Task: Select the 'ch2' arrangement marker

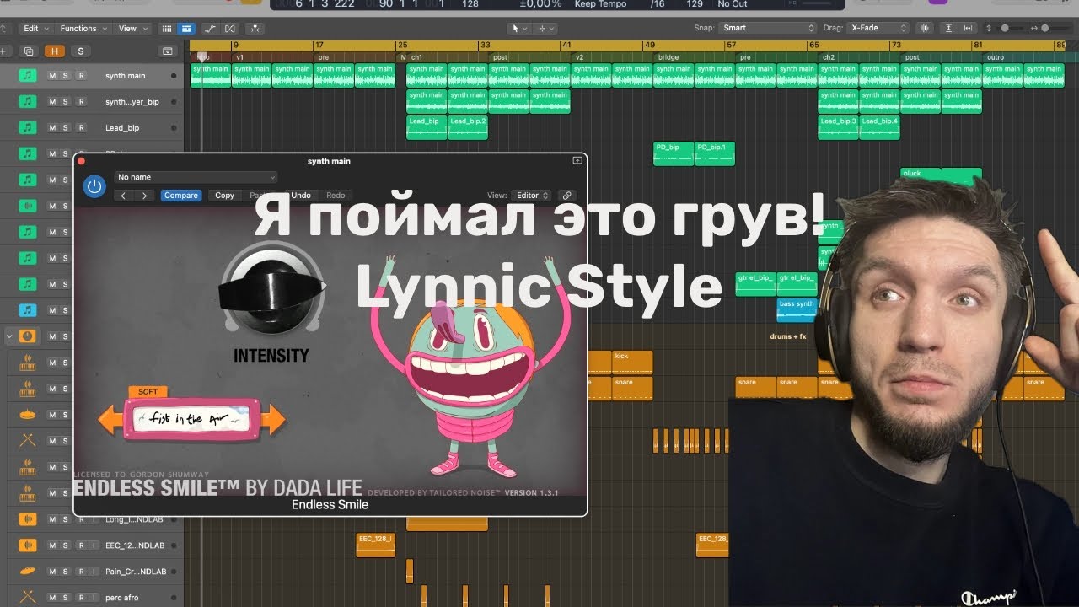Action: pos(829,57)
